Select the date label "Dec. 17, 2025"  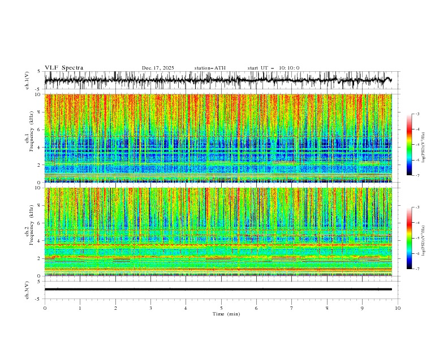[x=158, y=68]
